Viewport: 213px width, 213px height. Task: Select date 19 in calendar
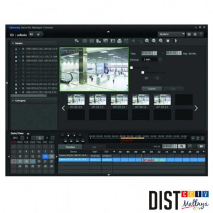[33, 162]
